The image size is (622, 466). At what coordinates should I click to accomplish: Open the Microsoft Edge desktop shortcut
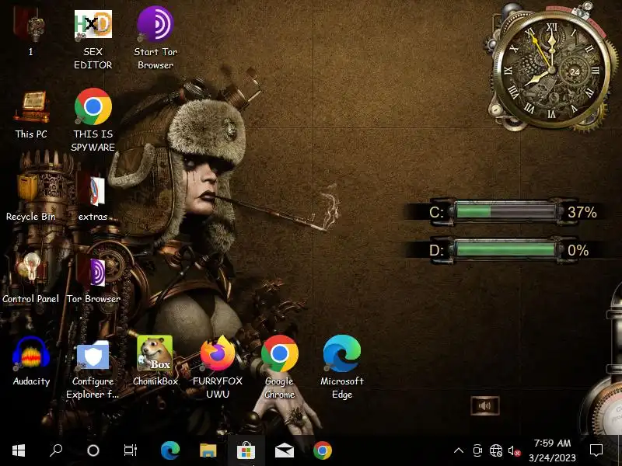(342, 367)
